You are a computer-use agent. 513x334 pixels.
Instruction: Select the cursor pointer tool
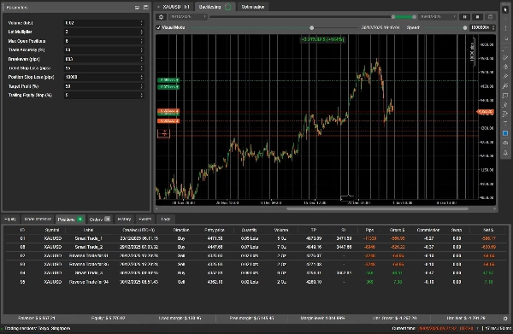pyautogui.click(x=505, y=9)
